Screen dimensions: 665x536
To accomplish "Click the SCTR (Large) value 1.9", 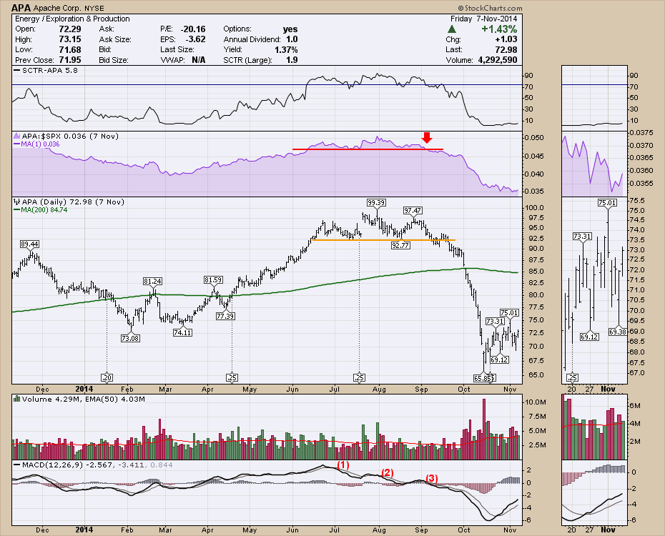I will [x=292, y=60].
